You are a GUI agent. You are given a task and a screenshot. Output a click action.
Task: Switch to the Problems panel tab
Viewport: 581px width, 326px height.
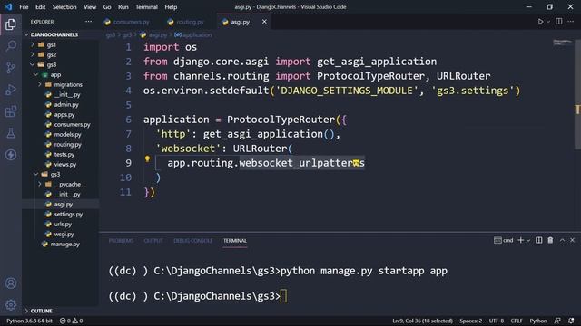(121, 241)
